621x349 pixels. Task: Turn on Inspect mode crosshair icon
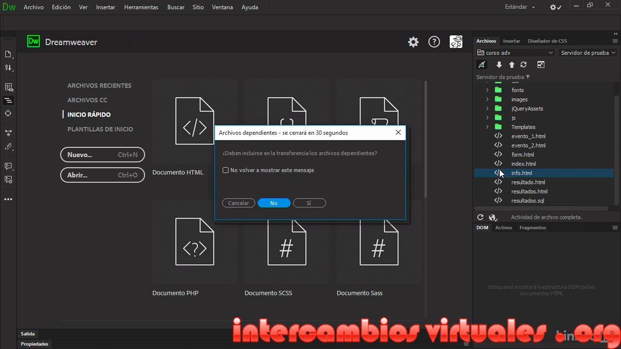[8, 113]
